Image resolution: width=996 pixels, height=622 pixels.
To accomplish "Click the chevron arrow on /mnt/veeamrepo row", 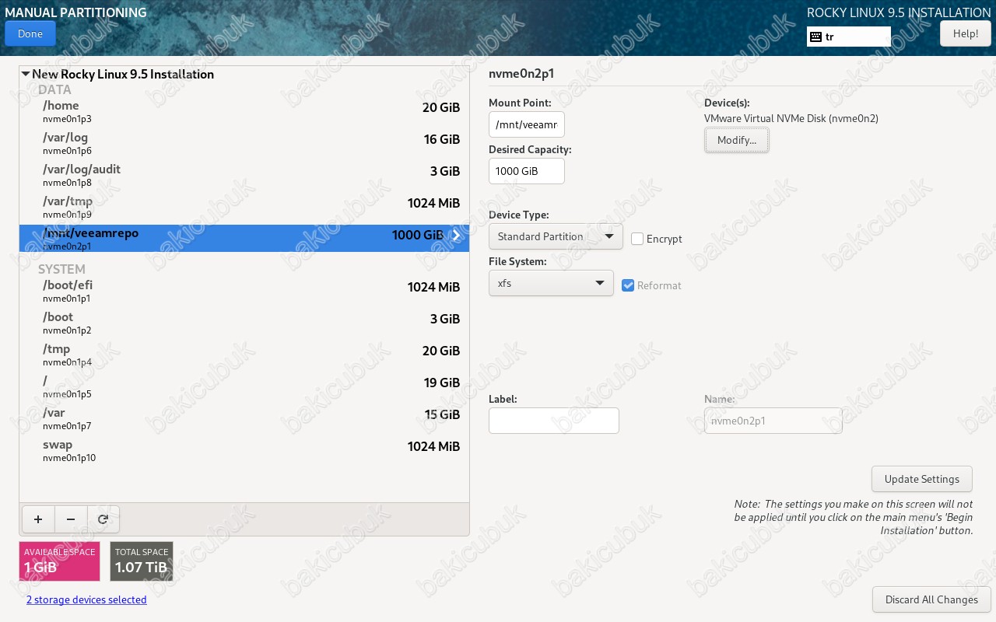I will [x=457, y=236].
